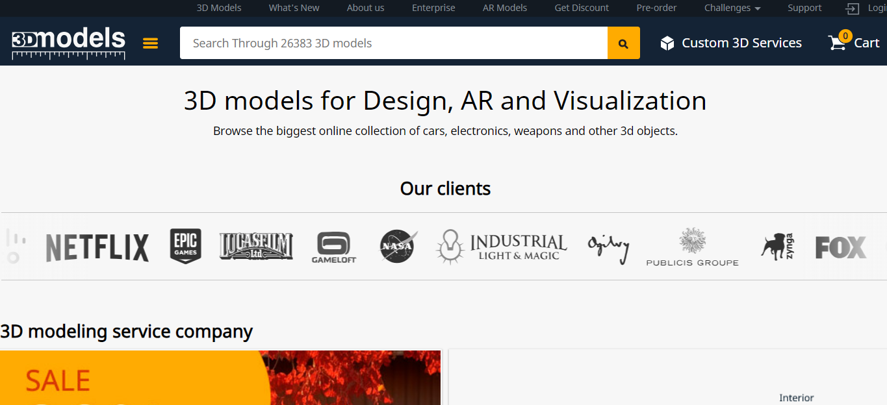Open the Pre-order link
Viewport: 887px width, 405px height.
click(656, 8)
